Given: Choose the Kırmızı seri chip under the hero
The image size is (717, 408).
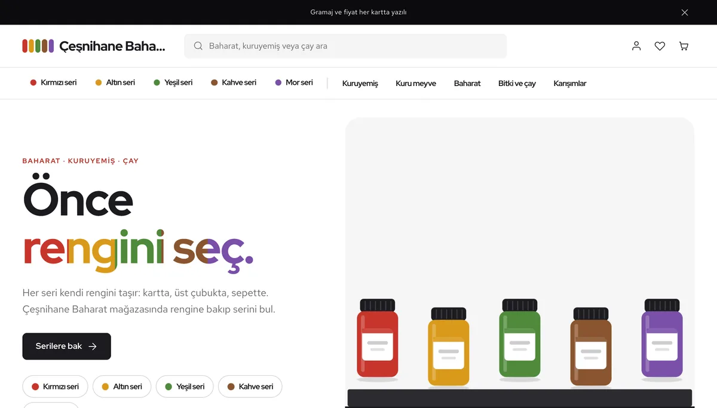Looking at the screenshot, I should tap(55, 386).
